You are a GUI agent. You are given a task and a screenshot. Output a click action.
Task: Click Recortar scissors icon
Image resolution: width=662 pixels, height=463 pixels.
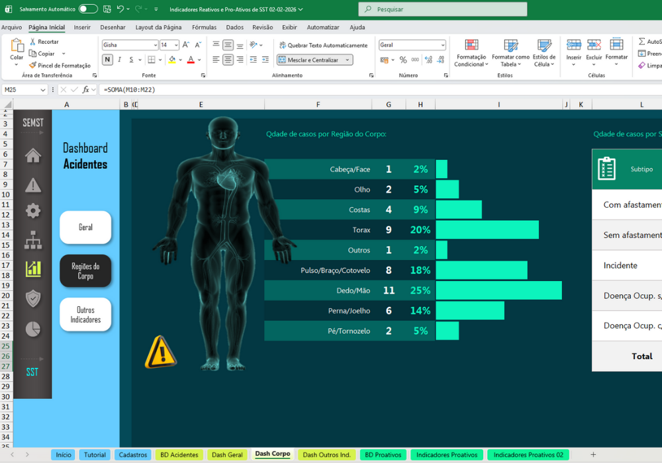point(32,42)
